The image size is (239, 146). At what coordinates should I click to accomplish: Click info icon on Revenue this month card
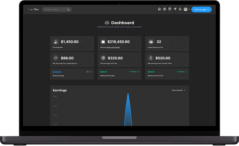(186, 72)
